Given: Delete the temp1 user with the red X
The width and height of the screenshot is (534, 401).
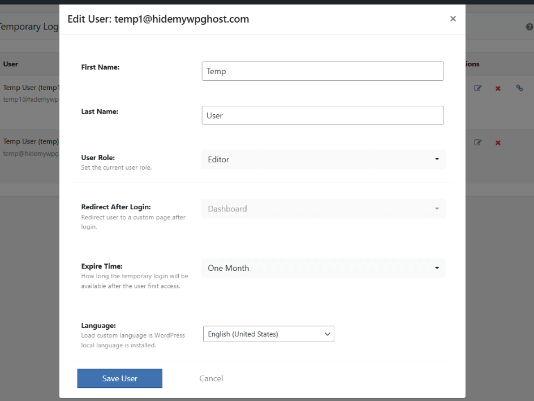Looking at the screenshot, I should click(498, 88).
